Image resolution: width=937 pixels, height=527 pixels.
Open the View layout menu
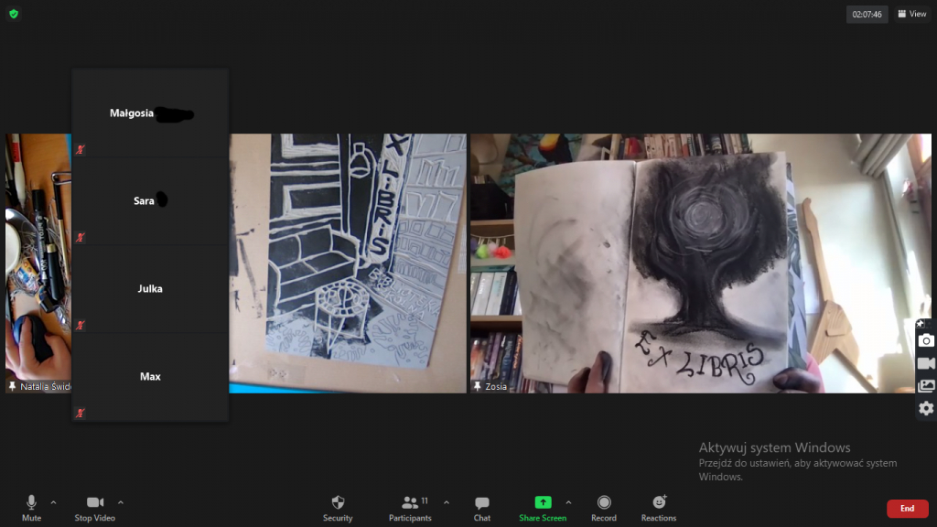pos(911,14)
